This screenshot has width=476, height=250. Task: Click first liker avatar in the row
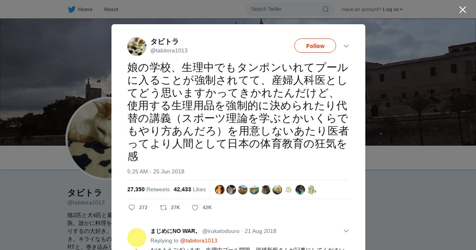(x=220, y=190)
